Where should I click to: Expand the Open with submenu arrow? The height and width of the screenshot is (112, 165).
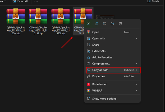(x=136, y=38)
